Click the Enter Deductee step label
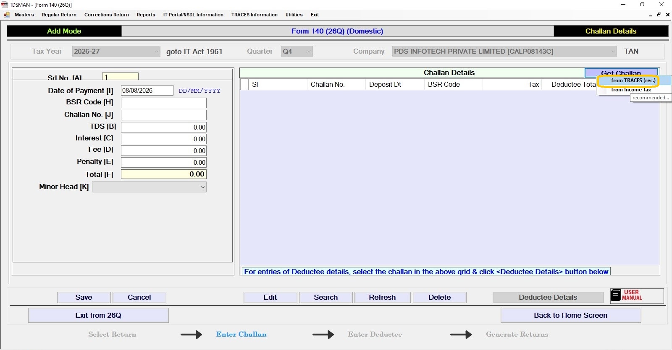The width and height of the screenshot is (672, 350). click(x=375, y=334)
